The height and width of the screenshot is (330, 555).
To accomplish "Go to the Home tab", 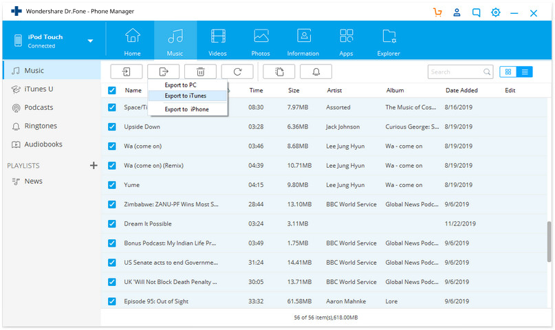I will 132,42.
